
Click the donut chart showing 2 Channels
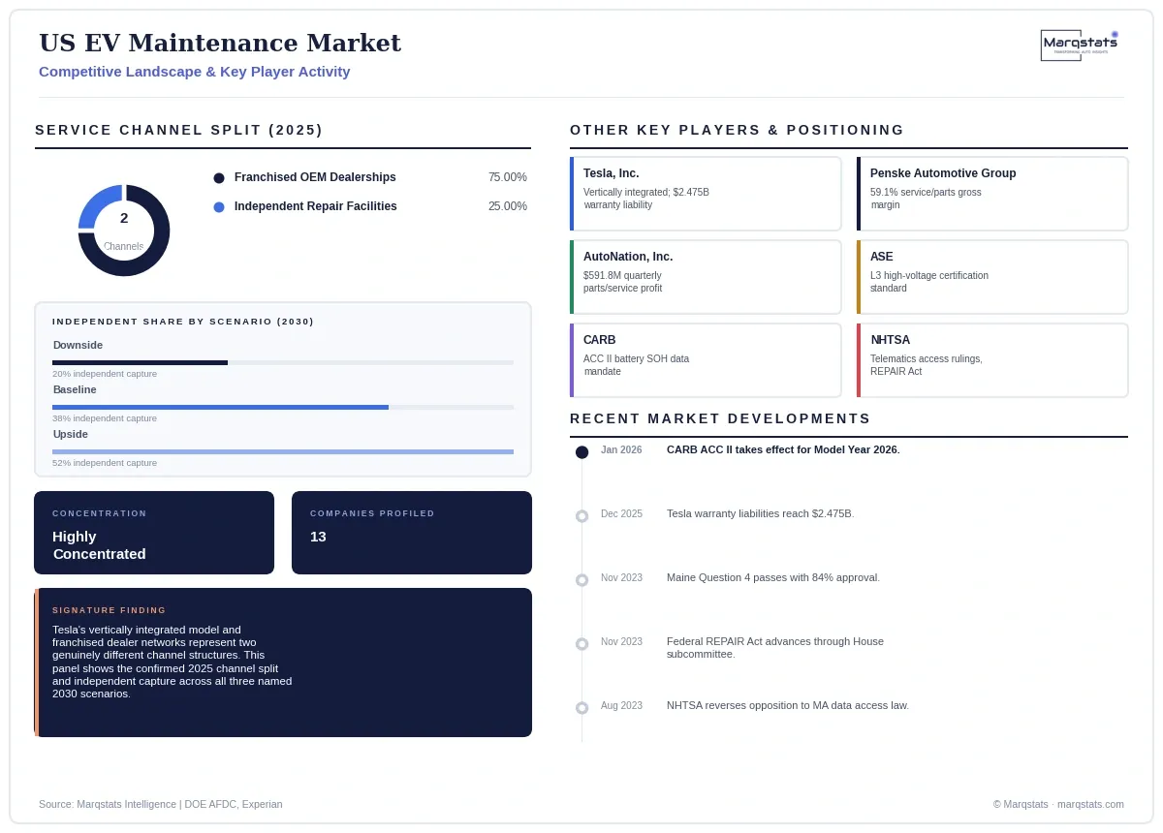pos(124,231)
